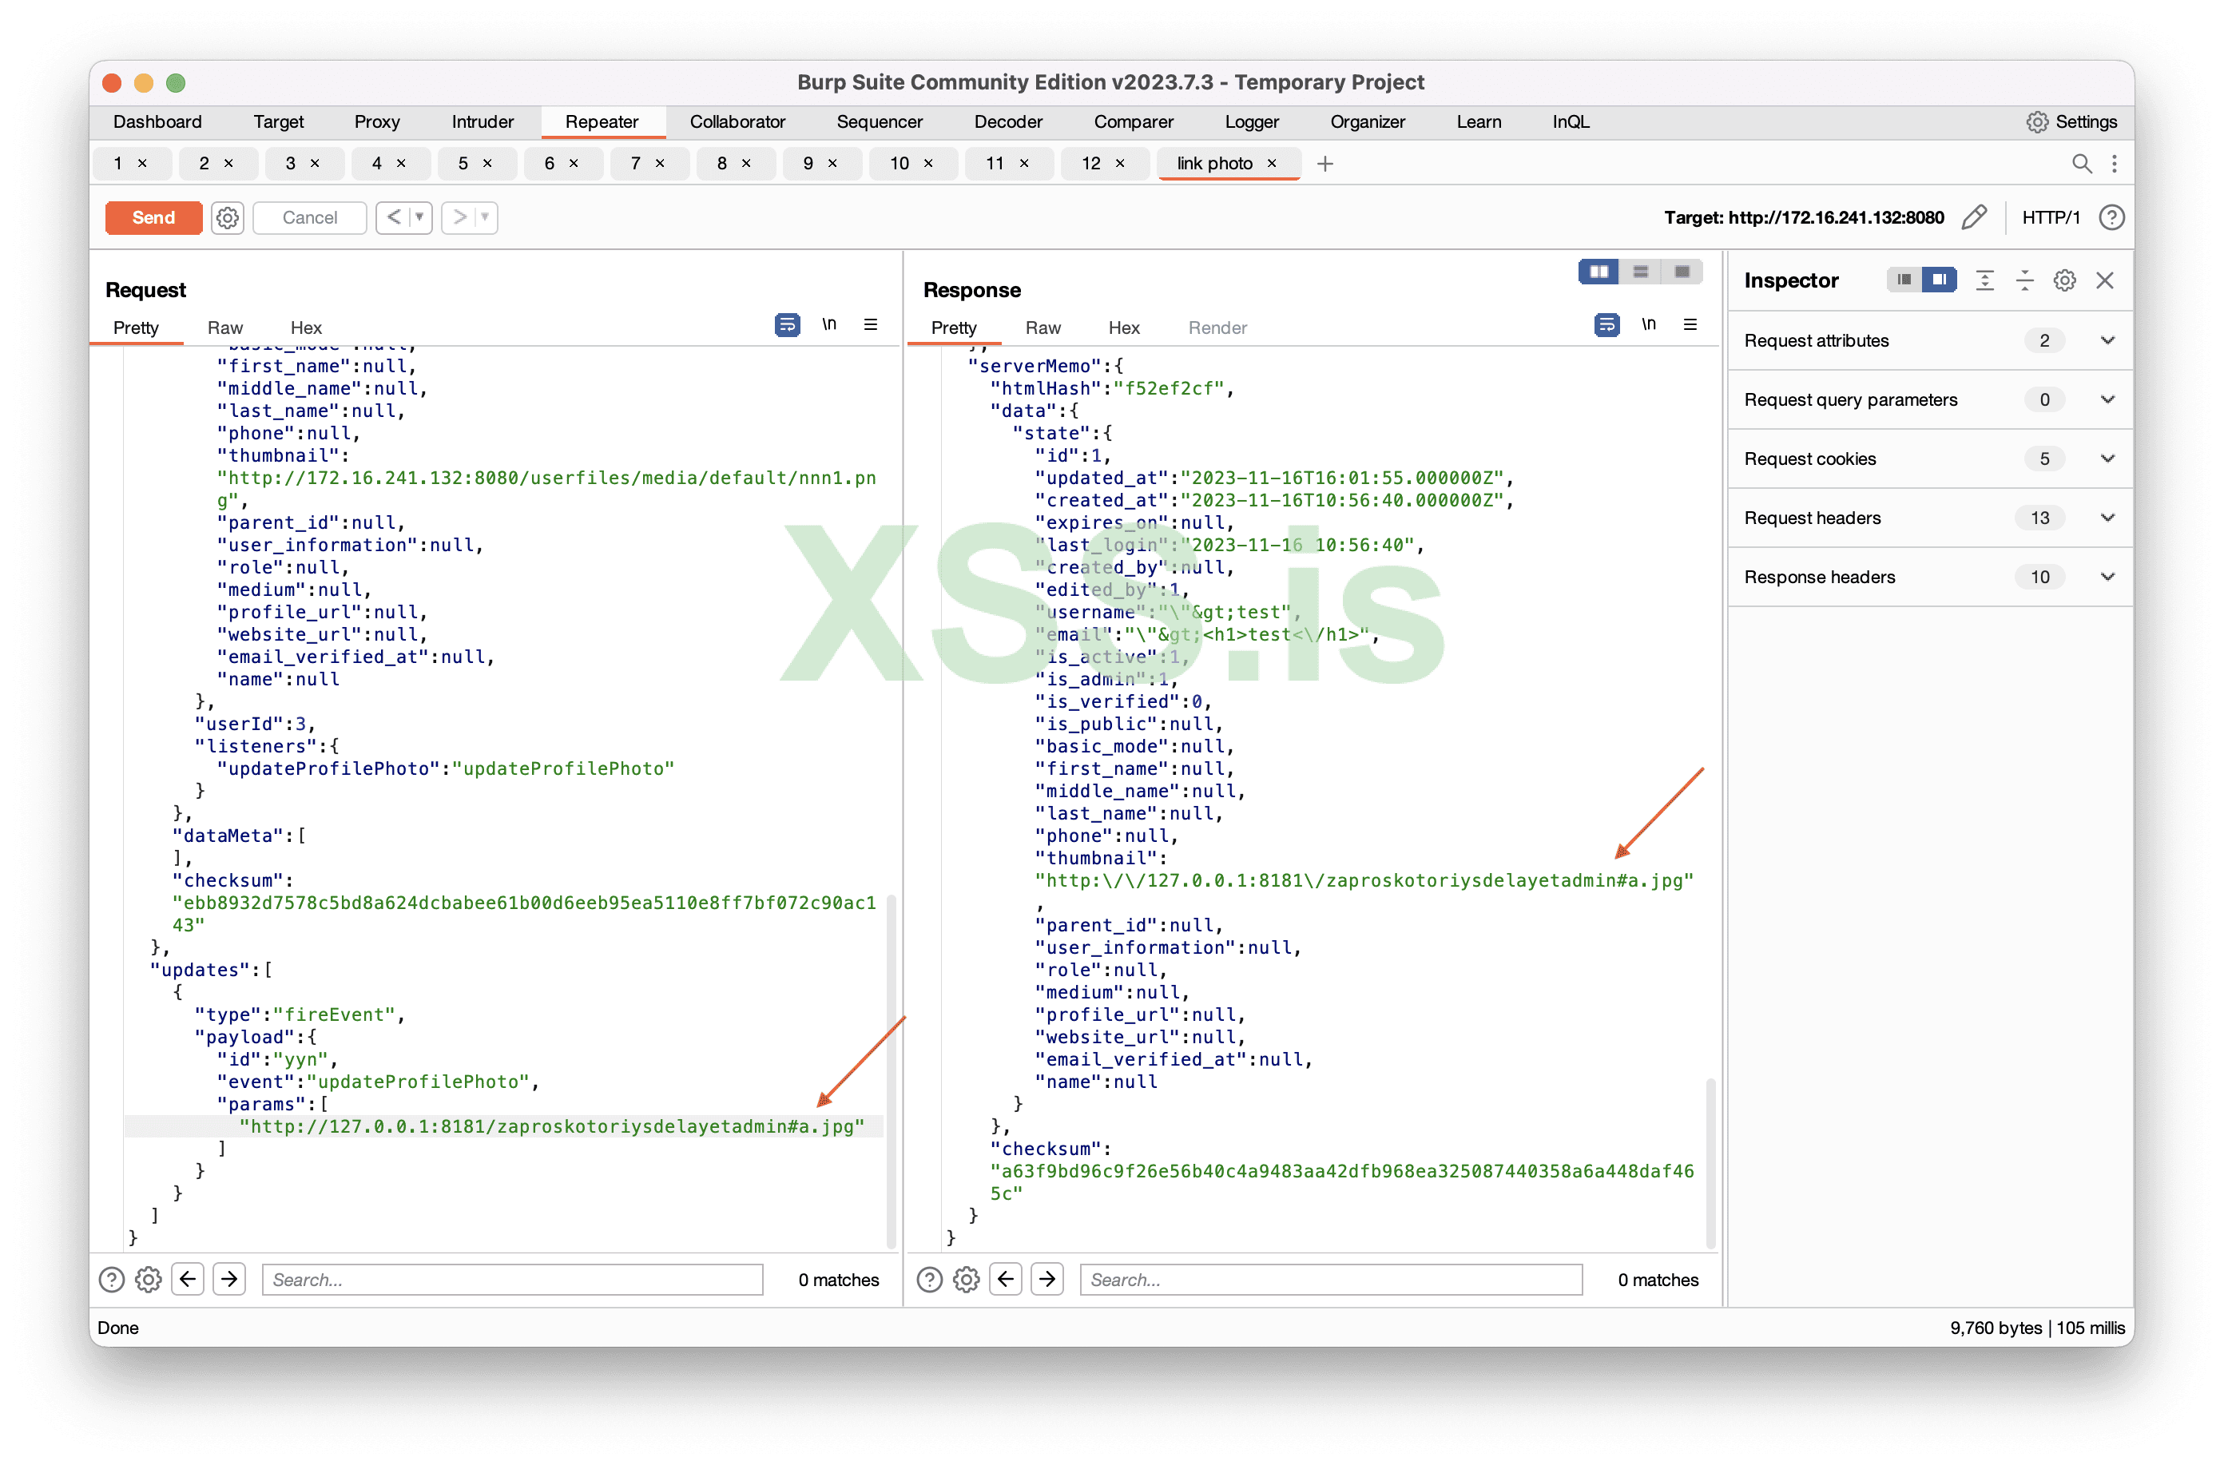The height and width of the screenshot is (1465, 2224).
Task: Click the orange Send button
Action: [x=153, y=218]
